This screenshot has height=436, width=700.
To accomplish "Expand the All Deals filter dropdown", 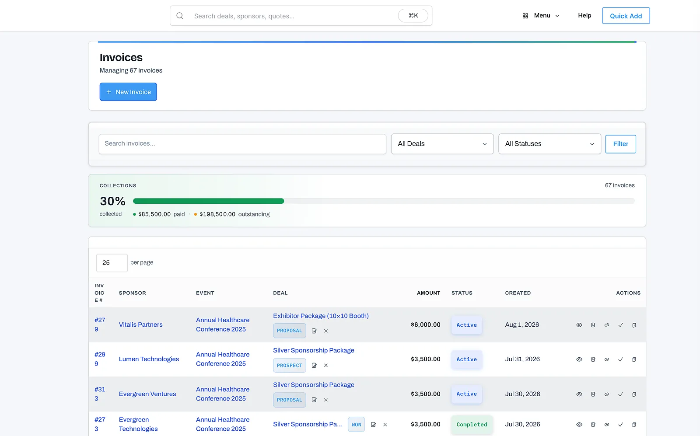I will (442, 144).
